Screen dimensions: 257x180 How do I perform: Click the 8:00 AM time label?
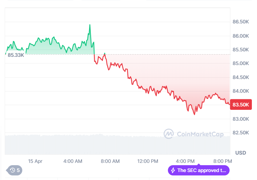(x=110, y=161)
